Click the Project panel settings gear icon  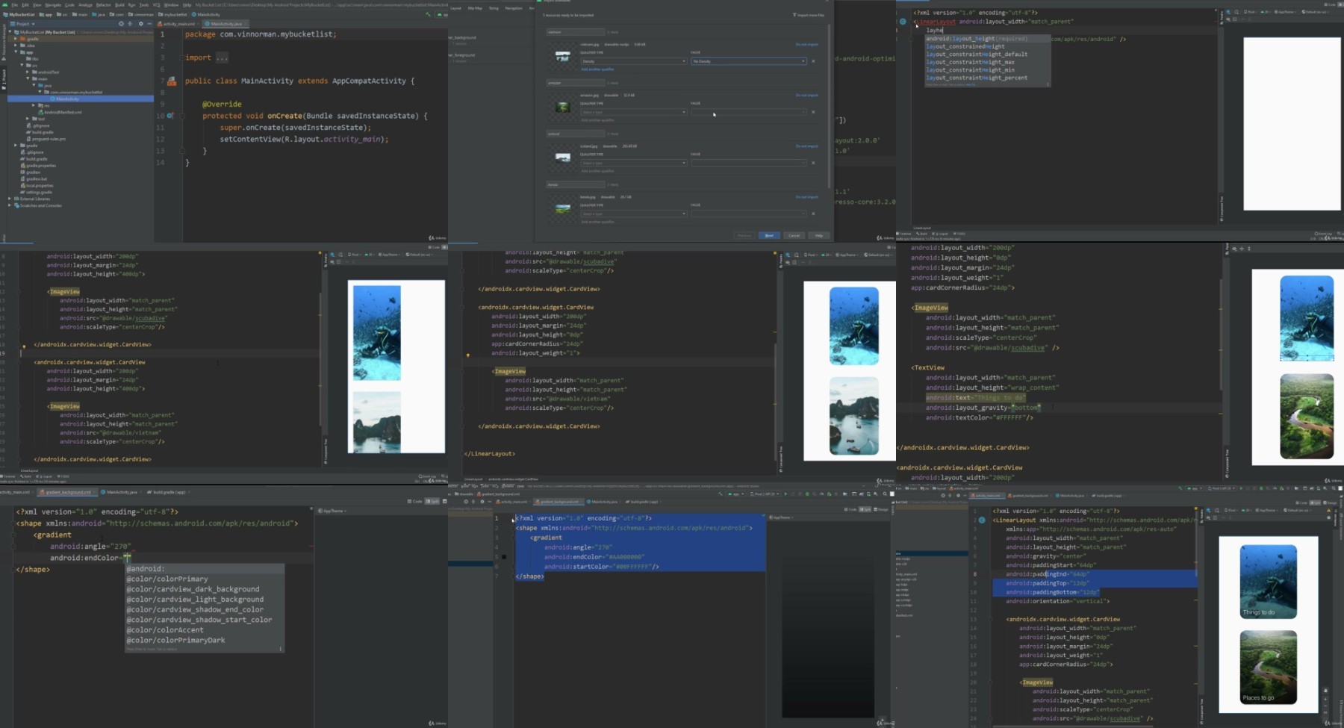tap(140, 24)
